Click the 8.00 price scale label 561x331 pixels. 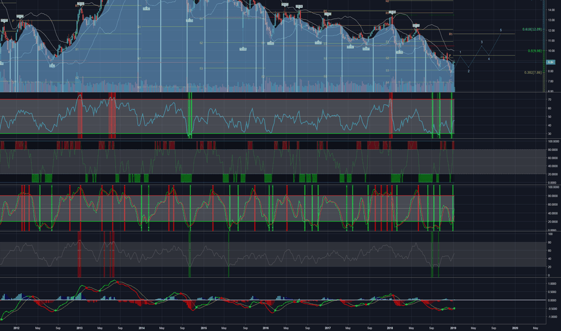(x=551, y=71)
